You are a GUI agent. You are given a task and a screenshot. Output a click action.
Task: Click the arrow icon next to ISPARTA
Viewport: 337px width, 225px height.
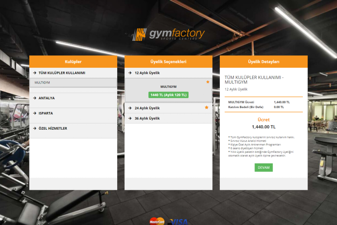point(34,113)
